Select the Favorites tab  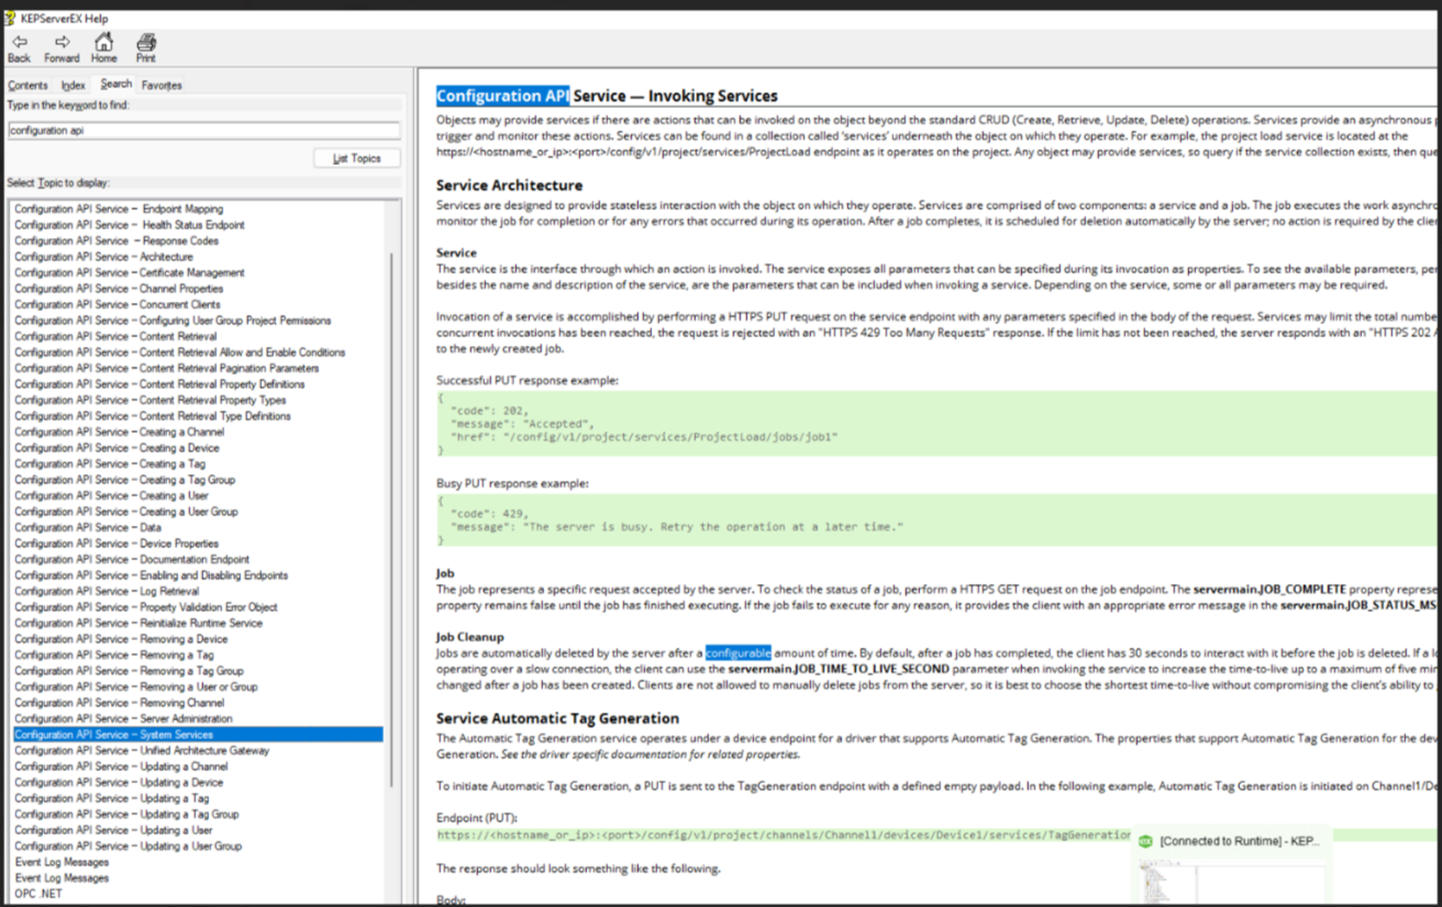[x=161, y=84]
